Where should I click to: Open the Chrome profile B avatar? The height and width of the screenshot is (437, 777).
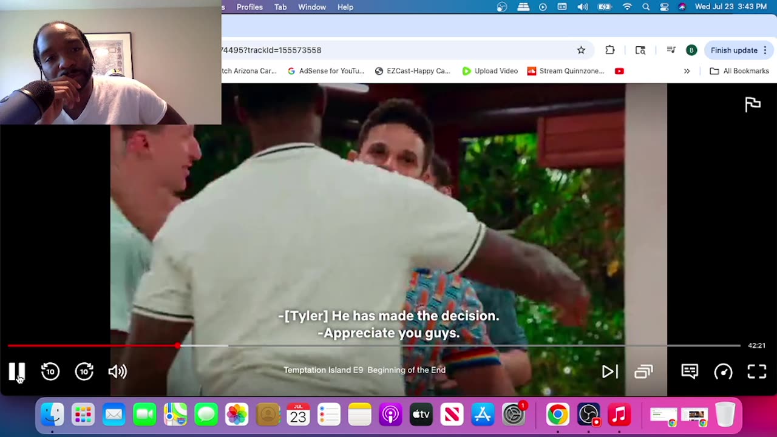click(x=691, y=50)
